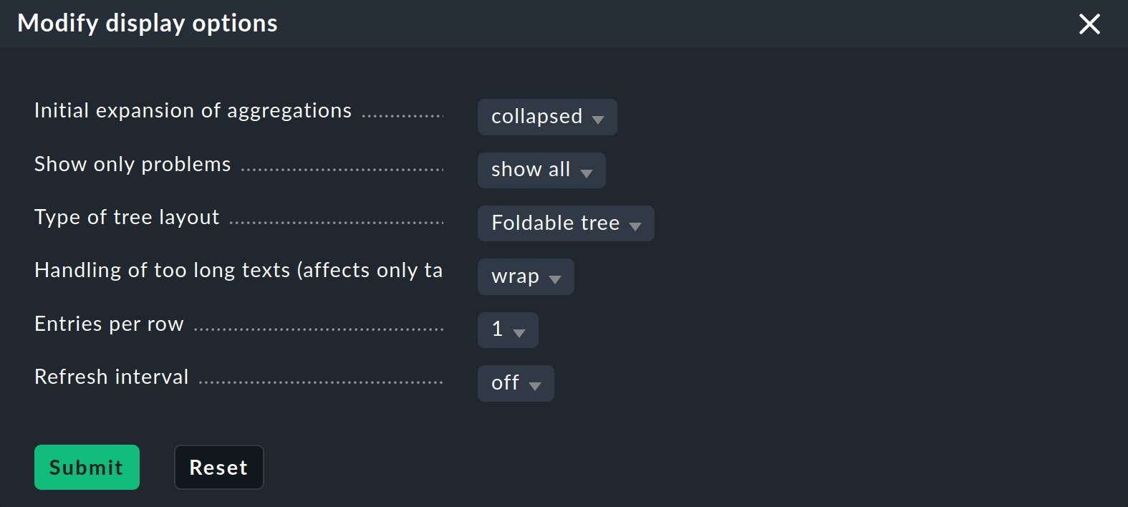Click the Refresh interval label
This screenshot has width=1128, height=507.
coord(111,376)
